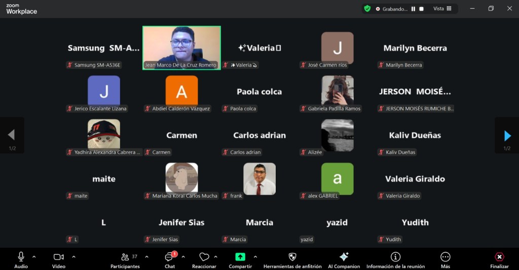
Task: Toggle the camera Video button
Action: tap(59, 257)
